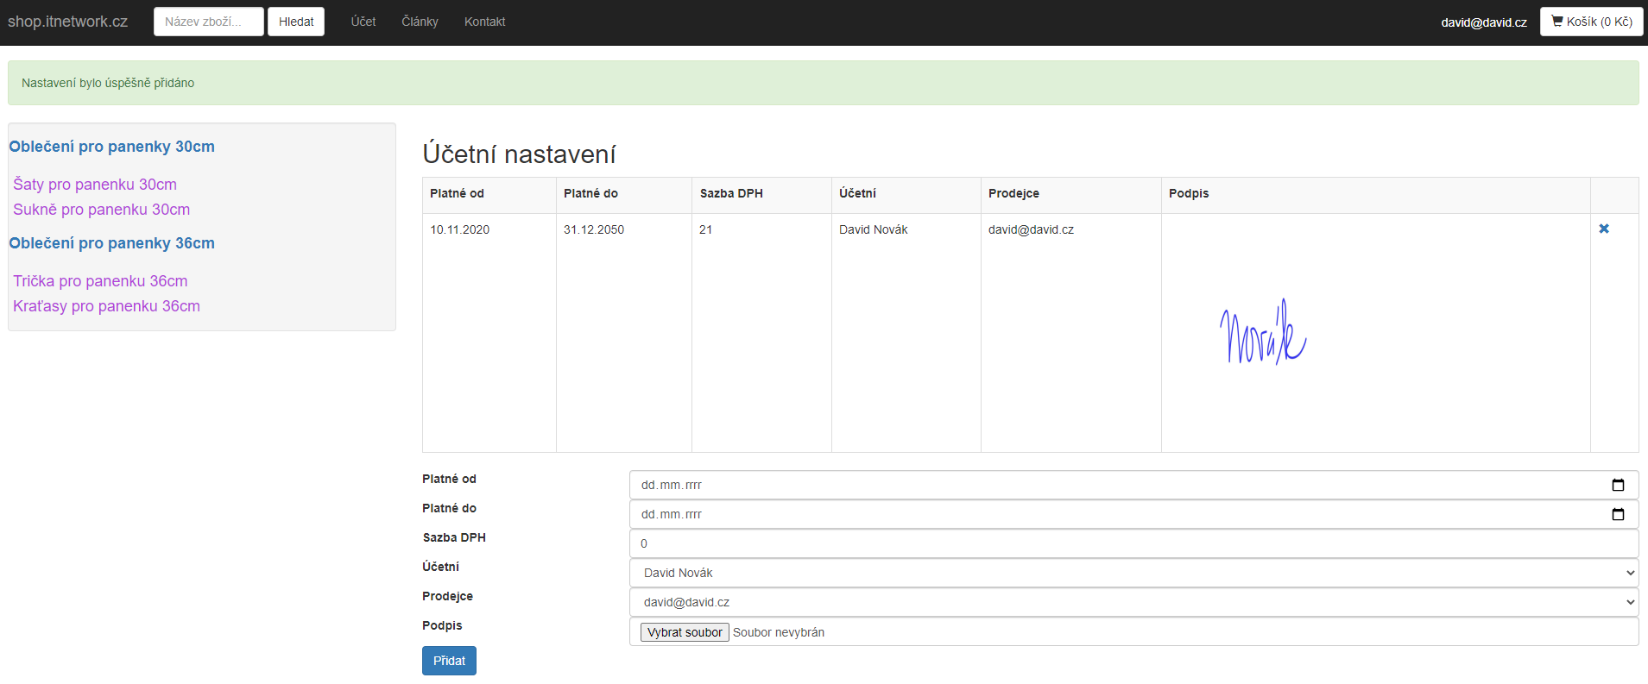The image size is (1648, 684).
Task: Click the Sazba DPH column header
Action: 761,195
